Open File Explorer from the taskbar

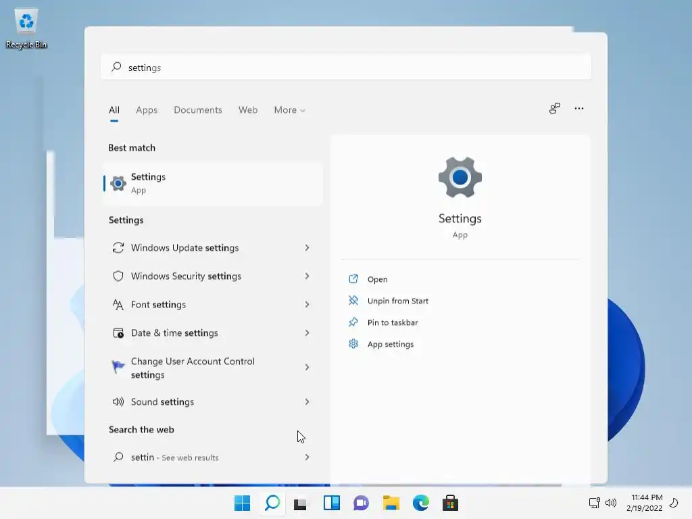[391, 503]
